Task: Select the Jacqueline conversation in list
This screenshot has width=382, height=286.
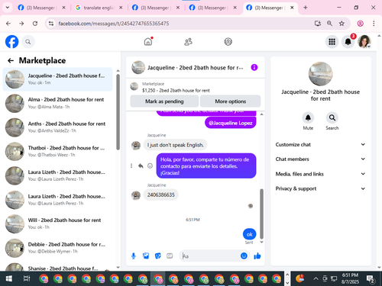Action: [57, 79]
